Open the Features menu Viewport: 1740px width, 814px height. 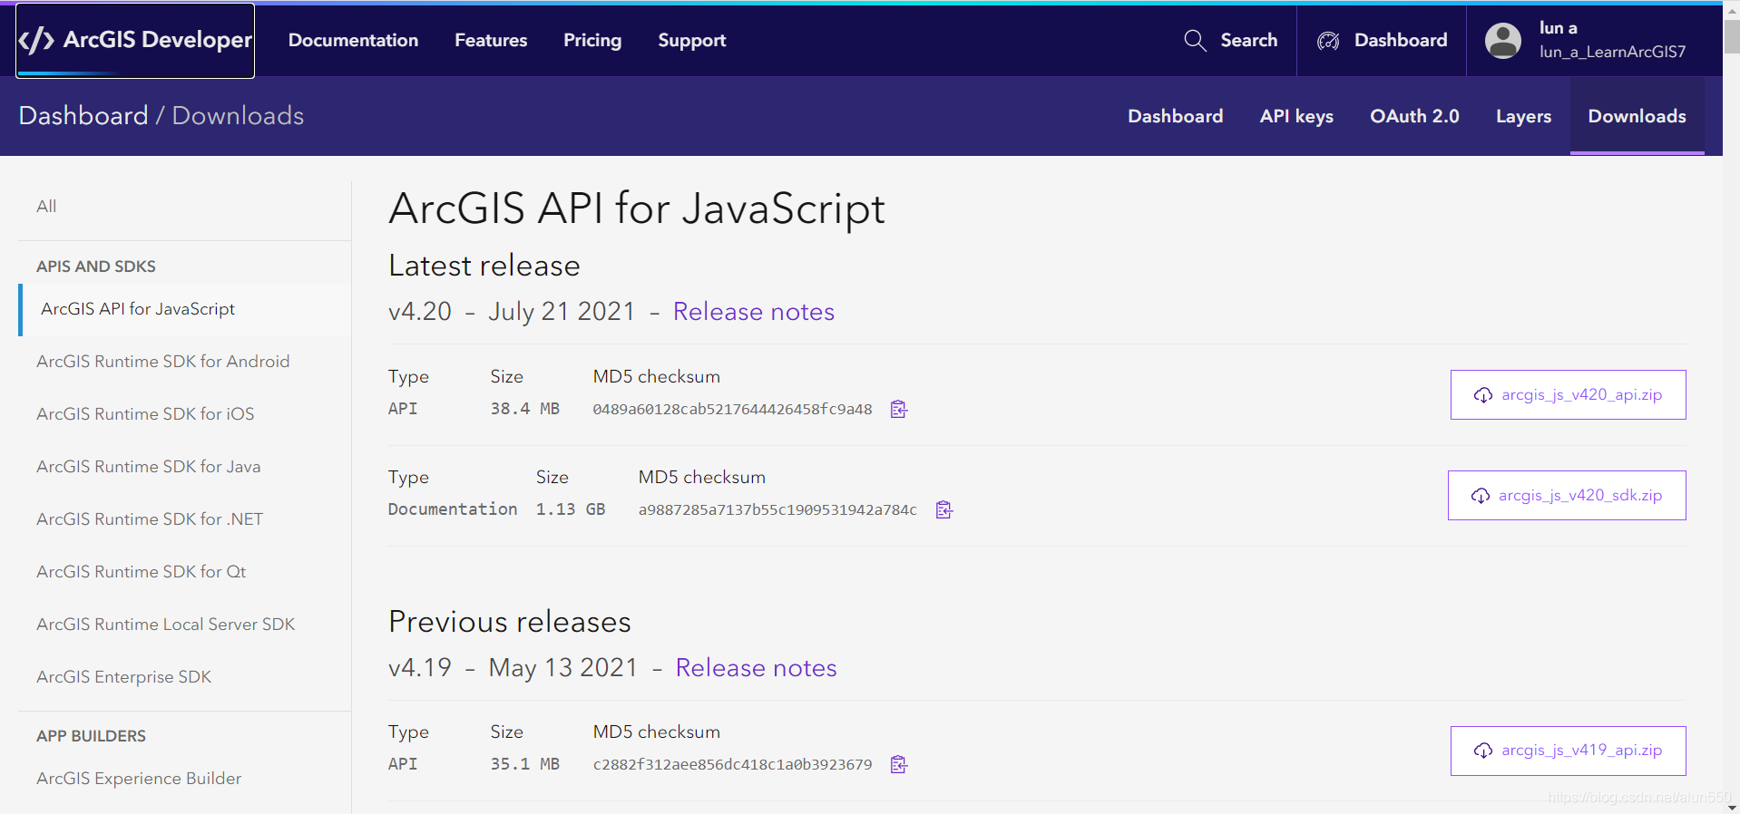pyautogui.click(x=491, y=41)
